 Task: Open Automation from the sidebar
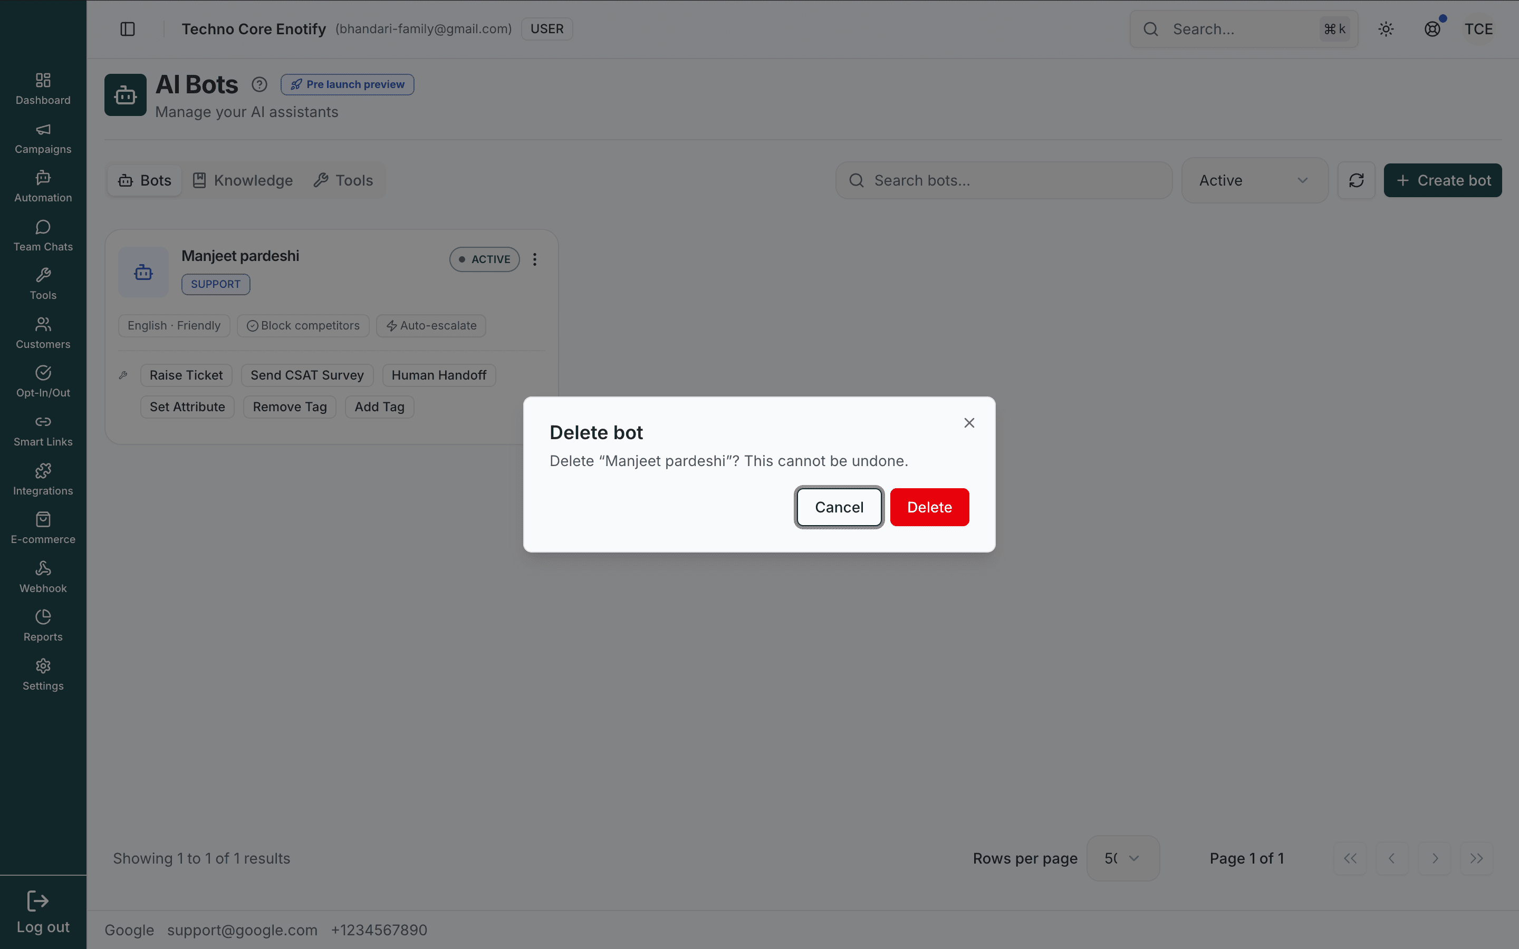tap(43, 187)
